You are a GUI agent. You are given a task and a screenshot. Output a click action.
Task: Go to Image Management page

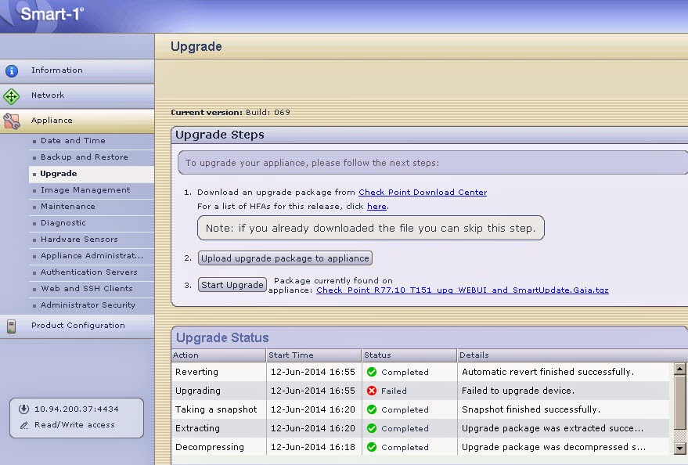tap(92, 190)
